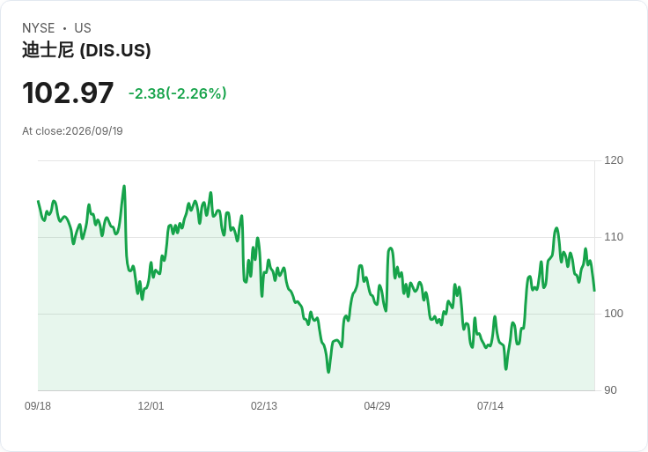Click the 12/01 date axis label
The height and width of the screenshot is (452, 648).
click(151, 406)
